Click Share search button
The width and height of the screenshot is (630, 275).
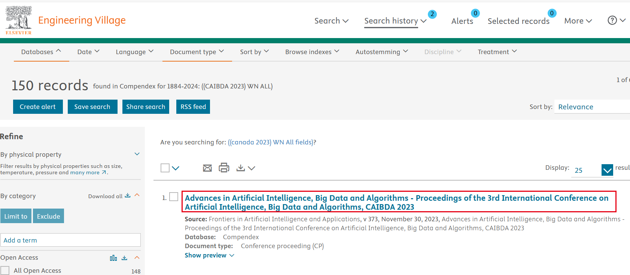(x=146, y=107)
